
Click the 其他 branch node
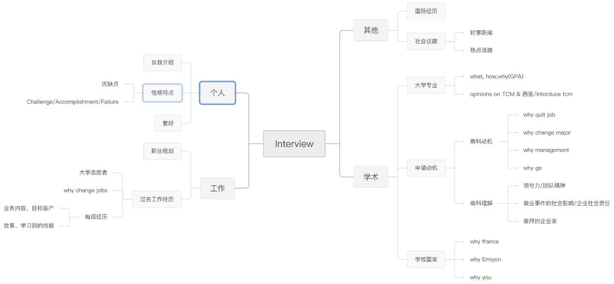[x=371, y=30]
